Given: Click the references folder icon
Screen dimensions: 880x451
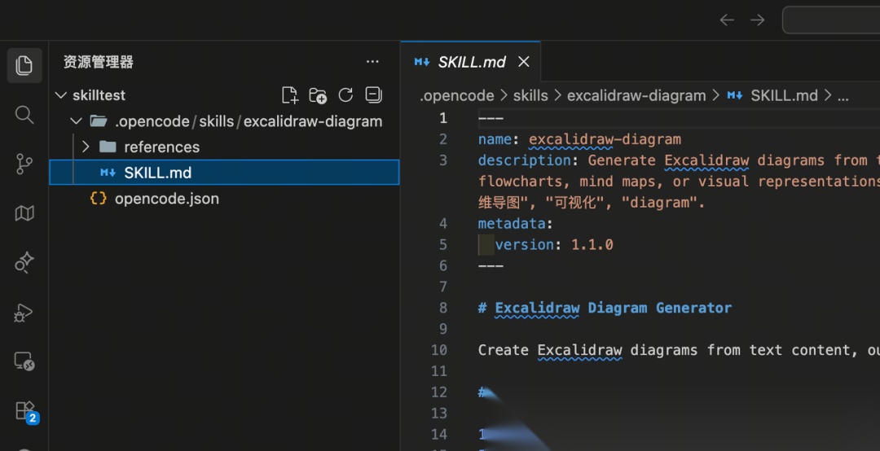Looking at the screenshot, I should 108,147.
